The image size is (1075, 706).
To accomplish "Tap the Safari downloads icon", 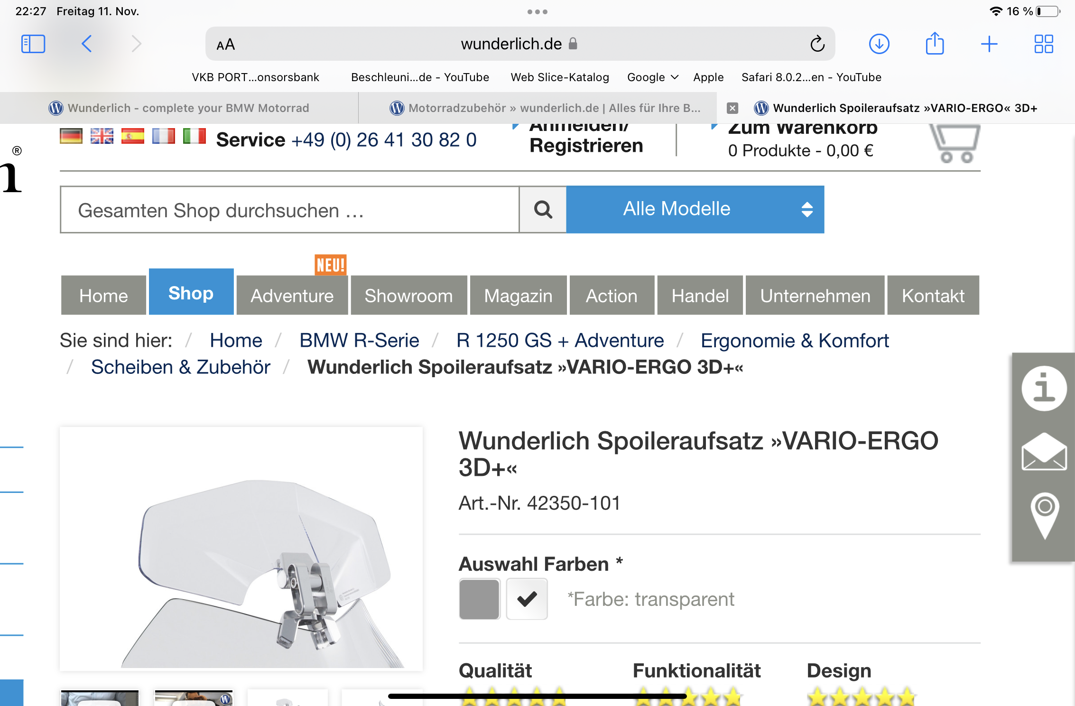I will tap(879, 44).
